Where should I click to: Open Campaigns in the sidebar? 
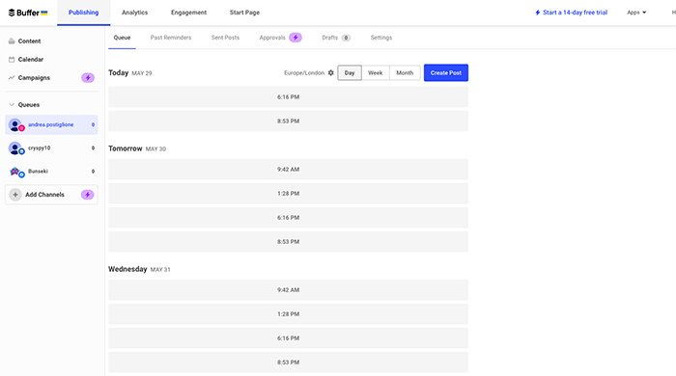pos(34,78)
